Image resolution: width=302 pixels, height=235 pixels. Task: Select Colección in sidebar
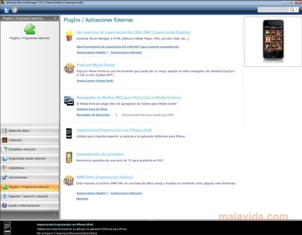(x=29, y=140)
